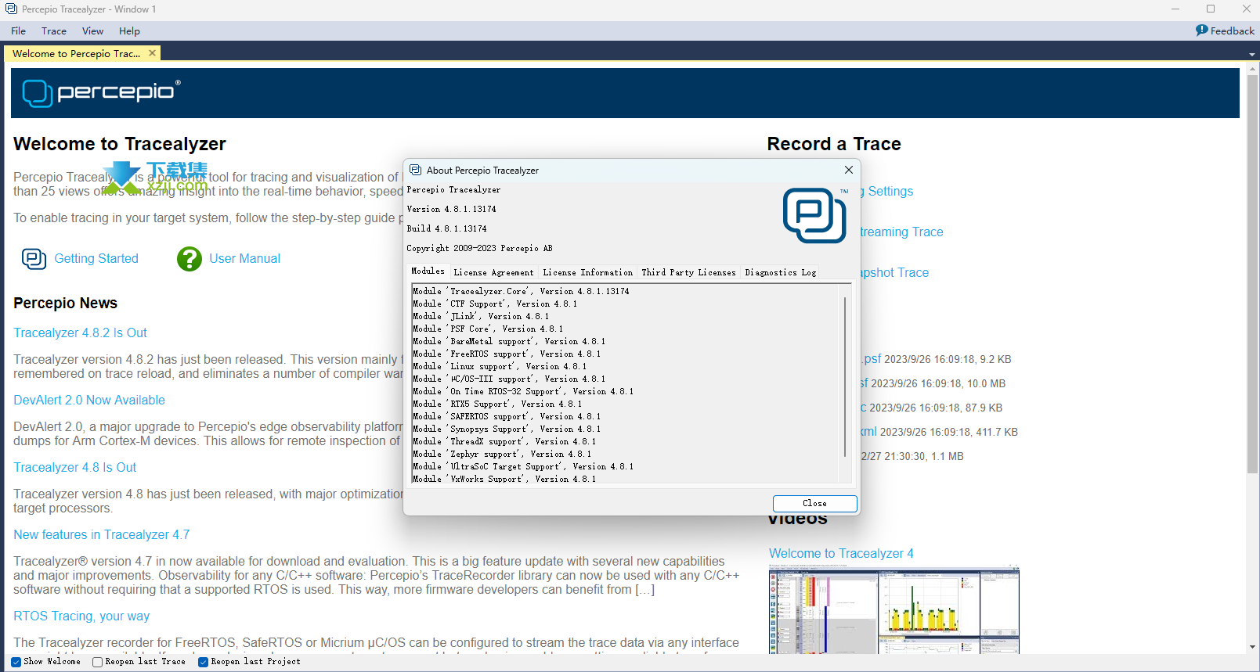Image resolution: width=1260 pixels, height=672 pixels.
Task: Open the Help menu
Action: (129, 31)
